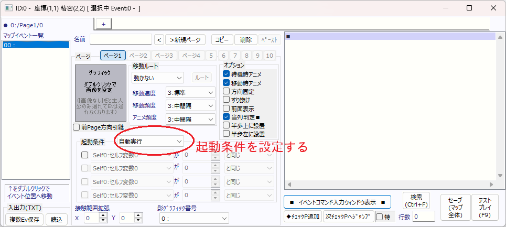
Task: Click the >新規ページ button
Action: [x=185, y=40]
